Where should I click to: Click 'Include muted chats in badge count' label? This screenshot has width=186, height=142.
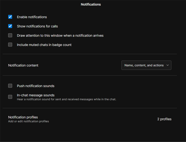[44, 45]
